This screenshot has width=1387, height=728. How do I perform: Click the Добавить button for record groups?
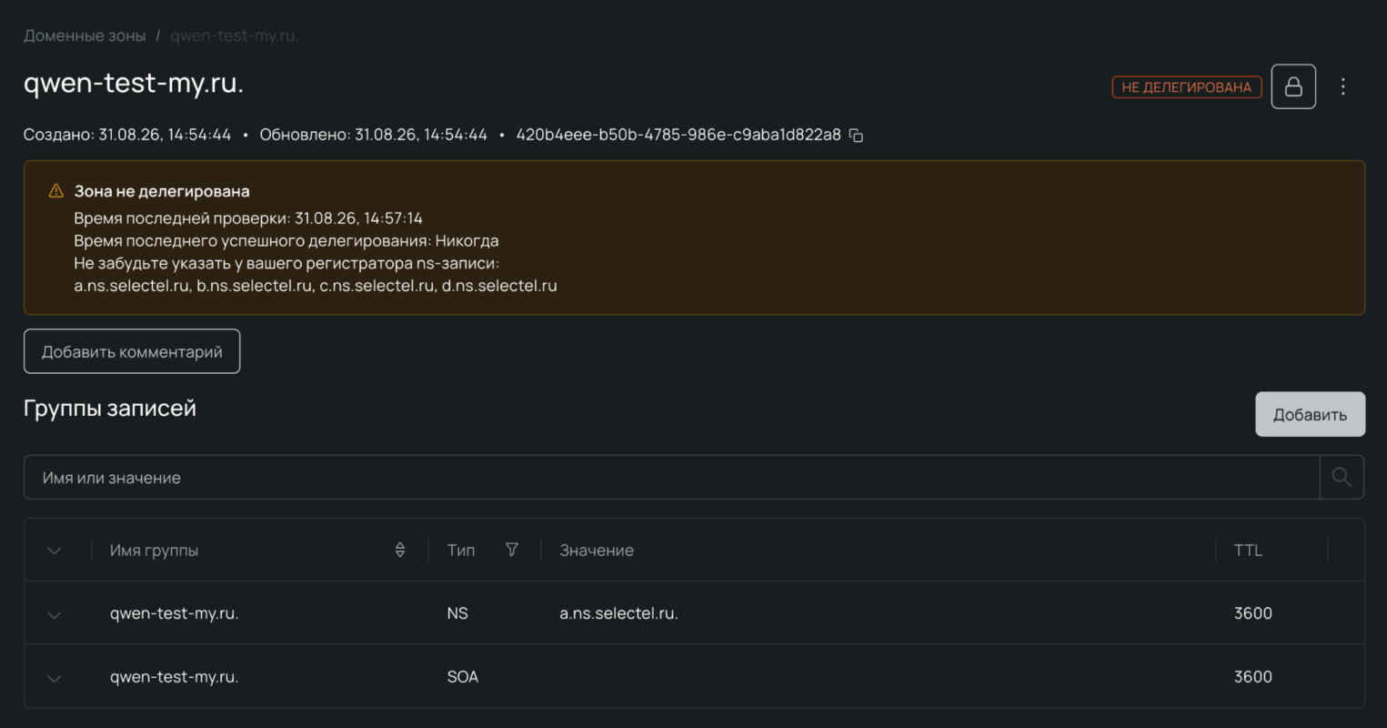[1310, 414]
